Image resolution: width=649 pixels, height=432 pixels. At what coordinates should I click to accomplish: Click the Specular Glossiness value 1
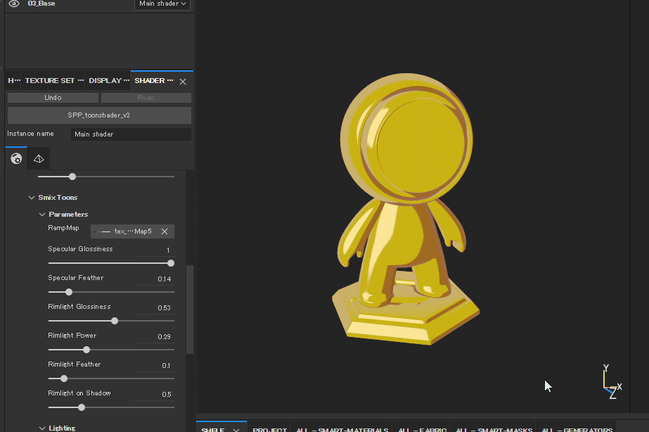tap(168, 250)
